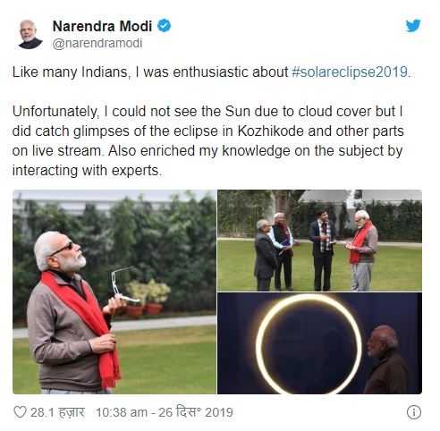
Task: Open photo of four men talking on lawn
Action: [x=319, y=241]
